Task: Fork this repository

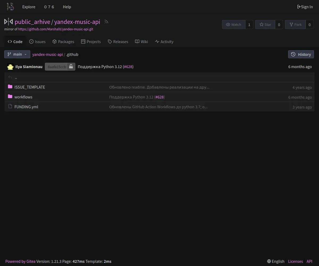Action: point(296,24)
